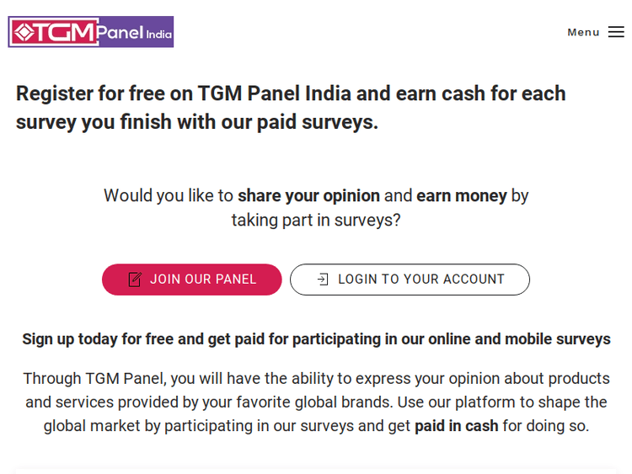Click the 'taking part in surveys?' line
Screen dimensions: 632x474
[x=316, y=220]
